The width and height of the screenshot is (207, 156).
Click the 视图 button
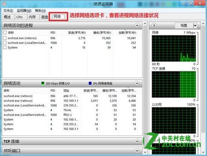tap(184, 25)
